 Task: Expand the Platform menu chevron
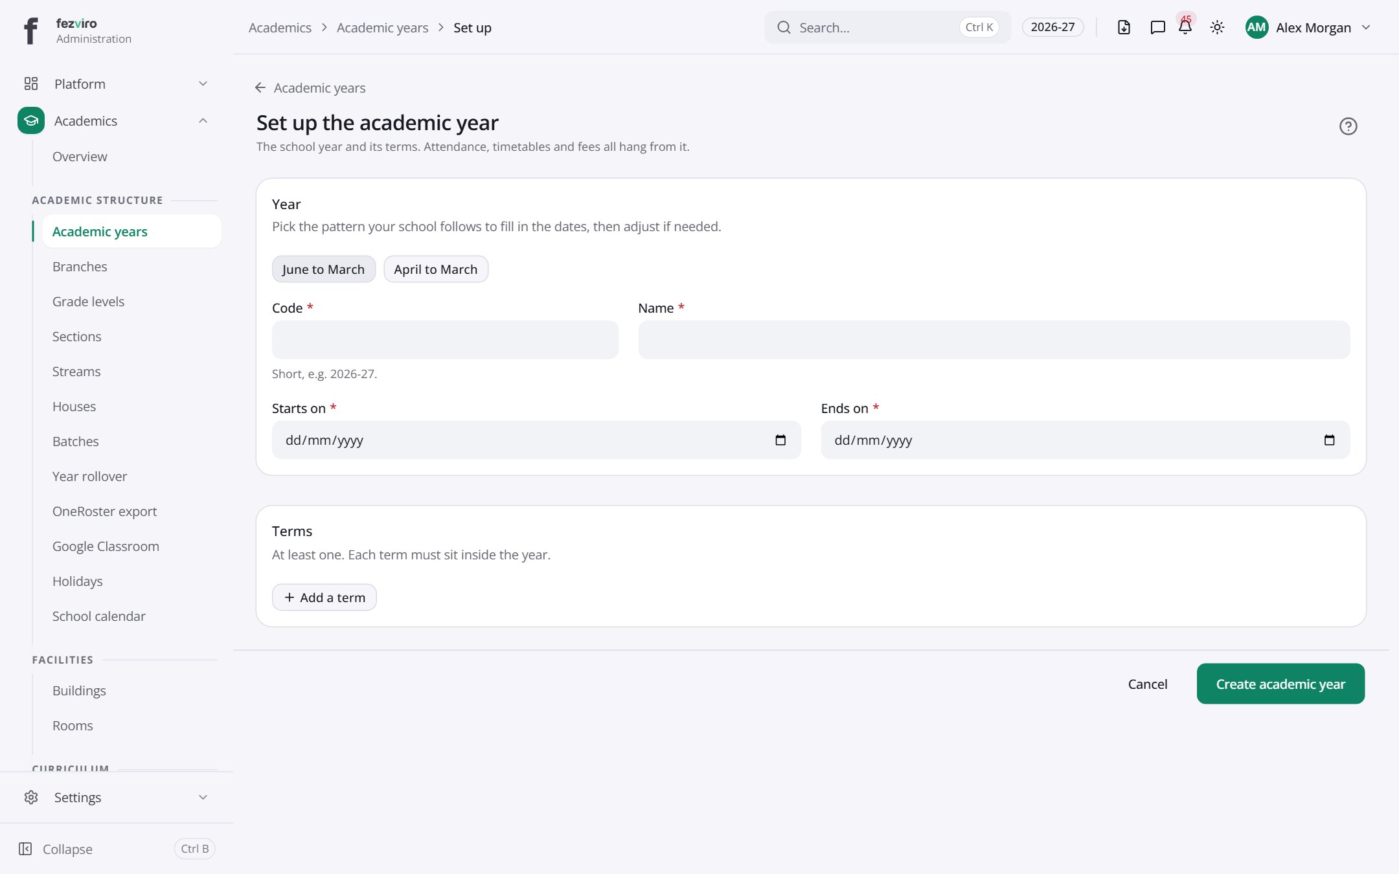203,84
